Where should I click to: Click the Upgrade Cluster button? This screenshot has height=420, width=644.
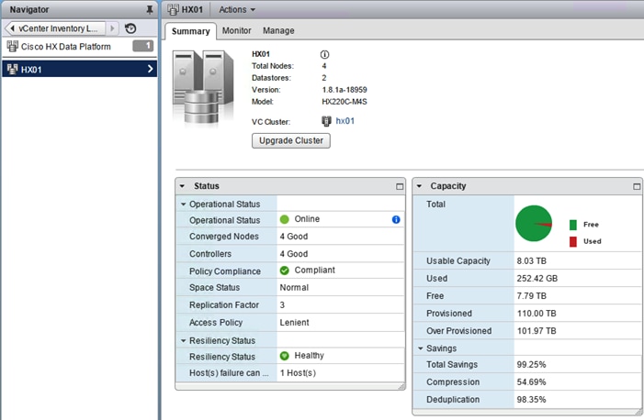coord(291,140)
